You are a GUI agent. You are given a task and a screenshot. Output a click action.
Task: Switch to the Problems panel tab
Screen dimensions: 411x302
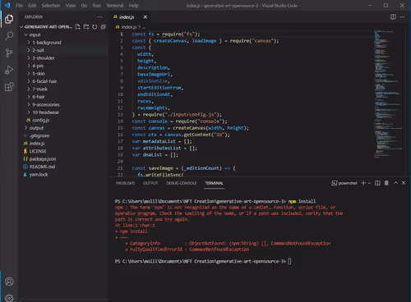click(x=125, y=183)
